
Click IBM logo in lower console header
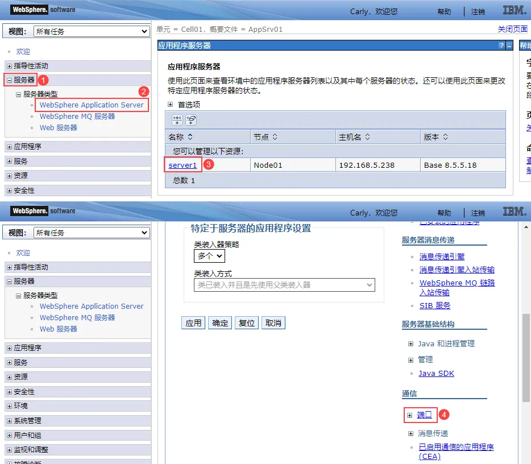[515, 212]
